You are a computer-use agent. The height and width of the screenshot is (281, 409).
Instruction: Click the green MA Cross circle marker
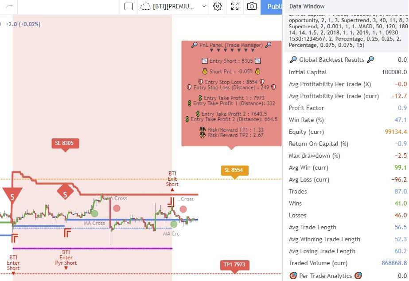click(x=94, y=213)
